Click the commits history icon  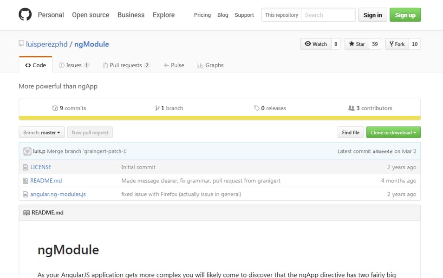coord(55,108)
